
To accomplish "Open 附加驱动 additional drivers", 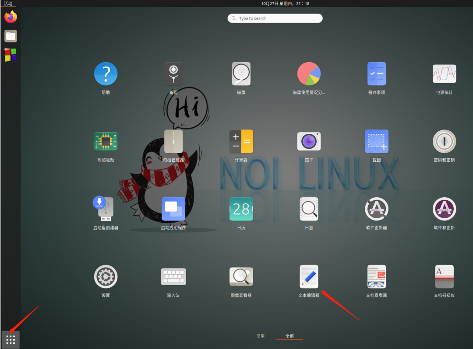I will point(106,141).
